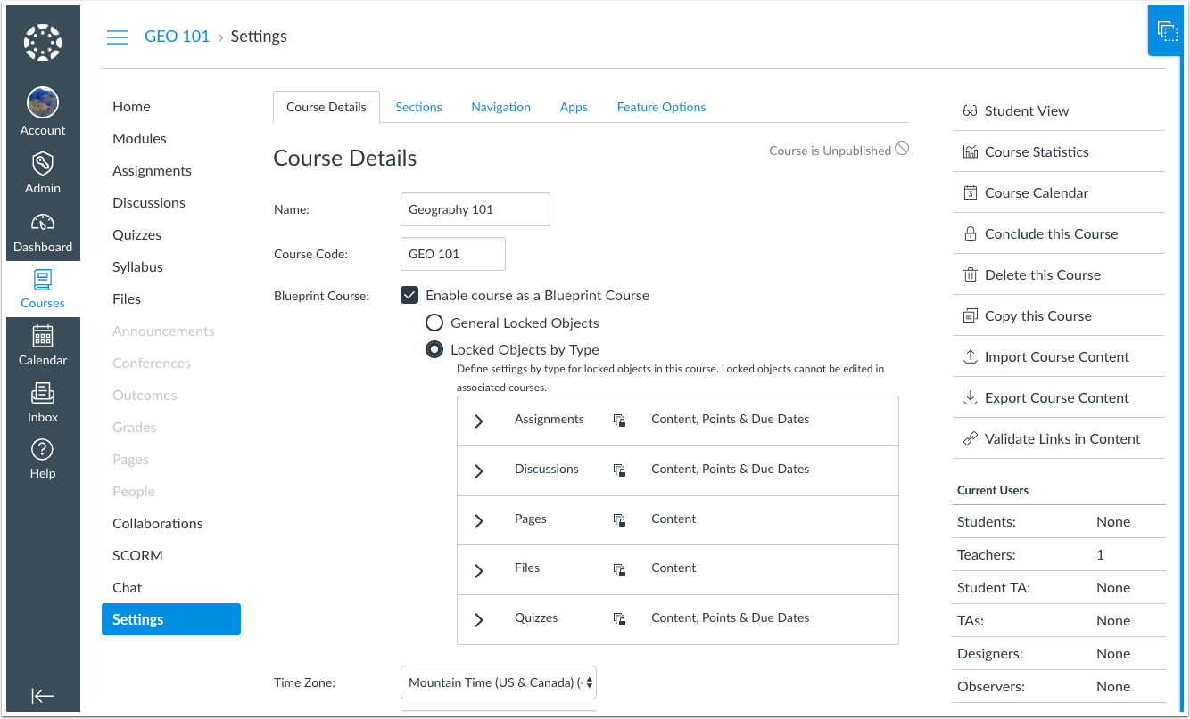
Task: Go to the Syllabus page
Action: [137, 266]
